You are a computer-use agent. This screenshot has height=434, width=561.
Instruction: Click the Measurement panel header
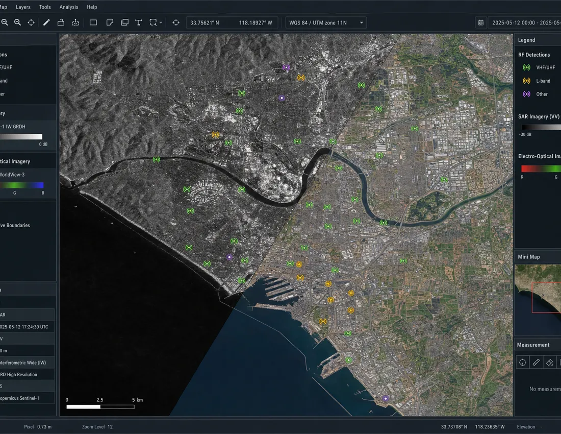(x=538, y=345)
